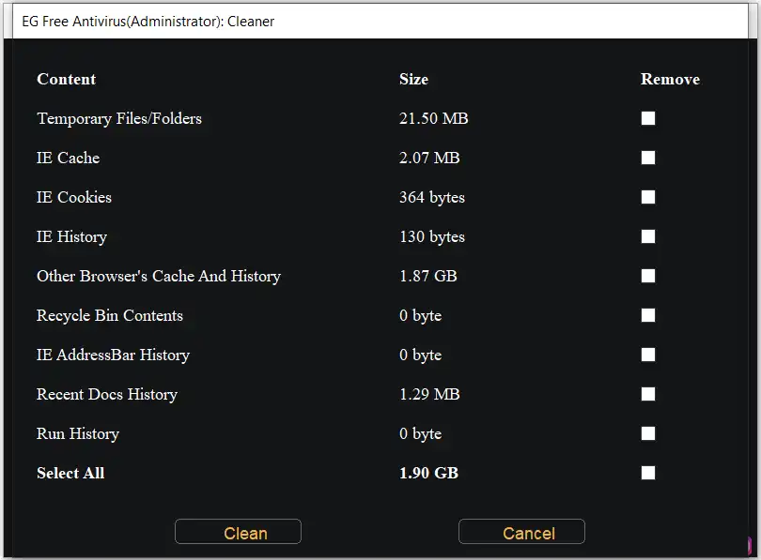Viewport: 761px width, 560px height.
Task: Click the Size column header
Action: pos(413,79)
